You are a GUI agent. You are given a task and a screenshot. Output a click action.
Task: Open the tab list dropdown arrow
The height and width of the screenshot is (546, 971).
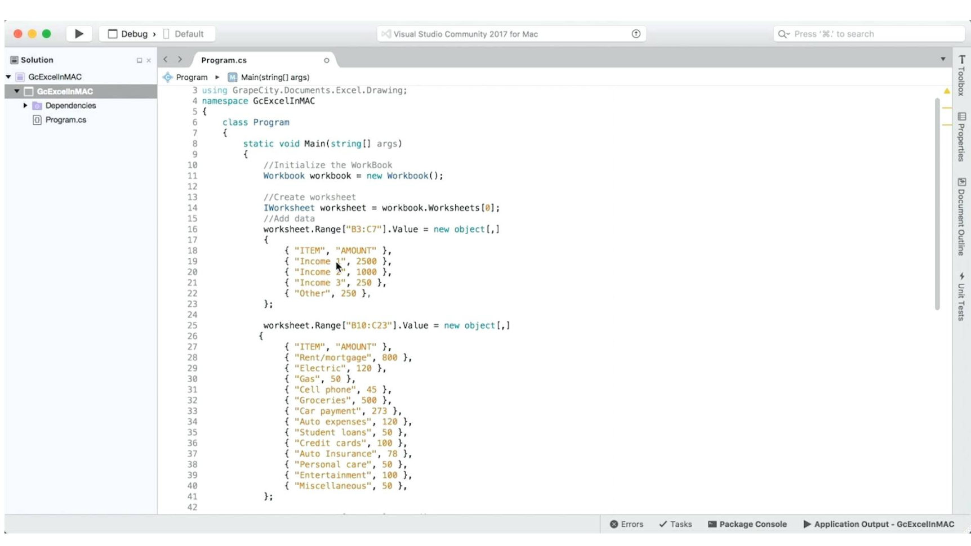click(x=943, y=59)
